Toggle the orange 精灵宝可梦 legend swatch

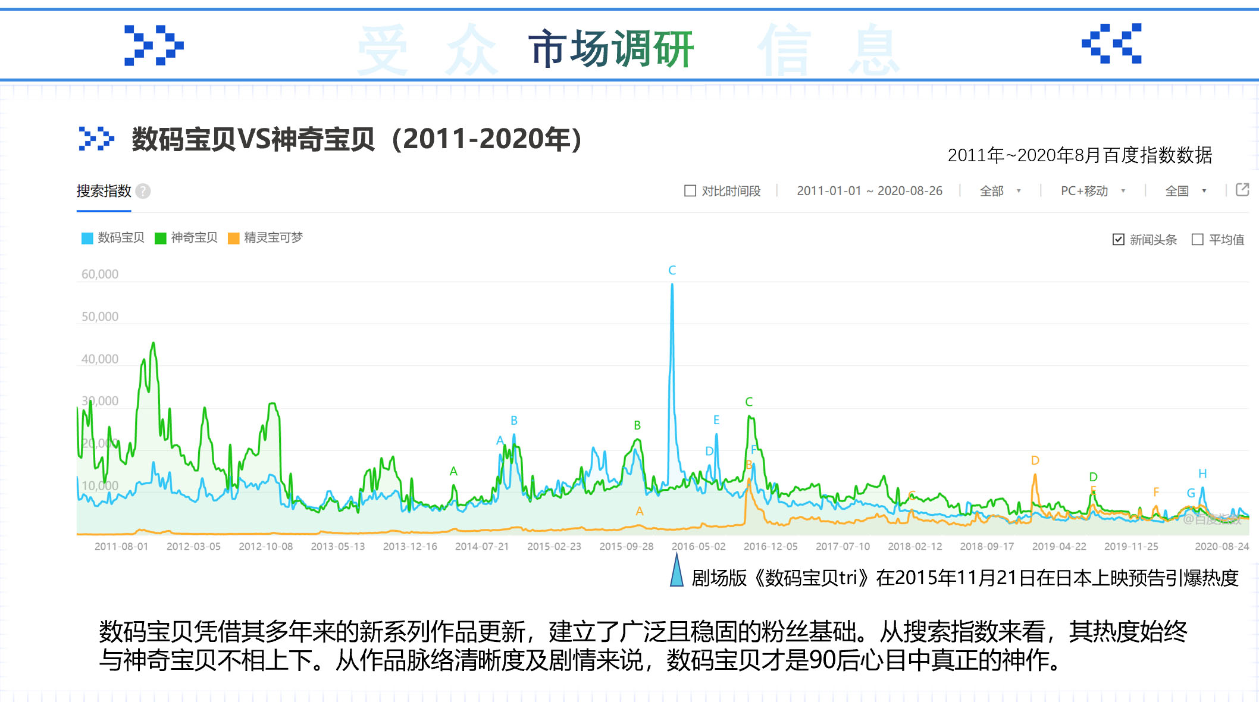(x=234, y=238)
